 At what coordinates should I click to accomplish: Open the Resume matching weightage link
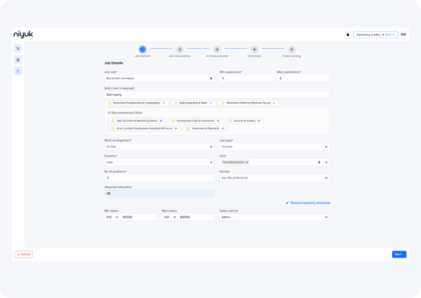point(310,202)
